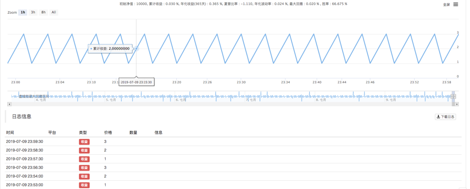
Task: Click price value 2 in 23:58:30 row
Action: [x=105, y=150]
